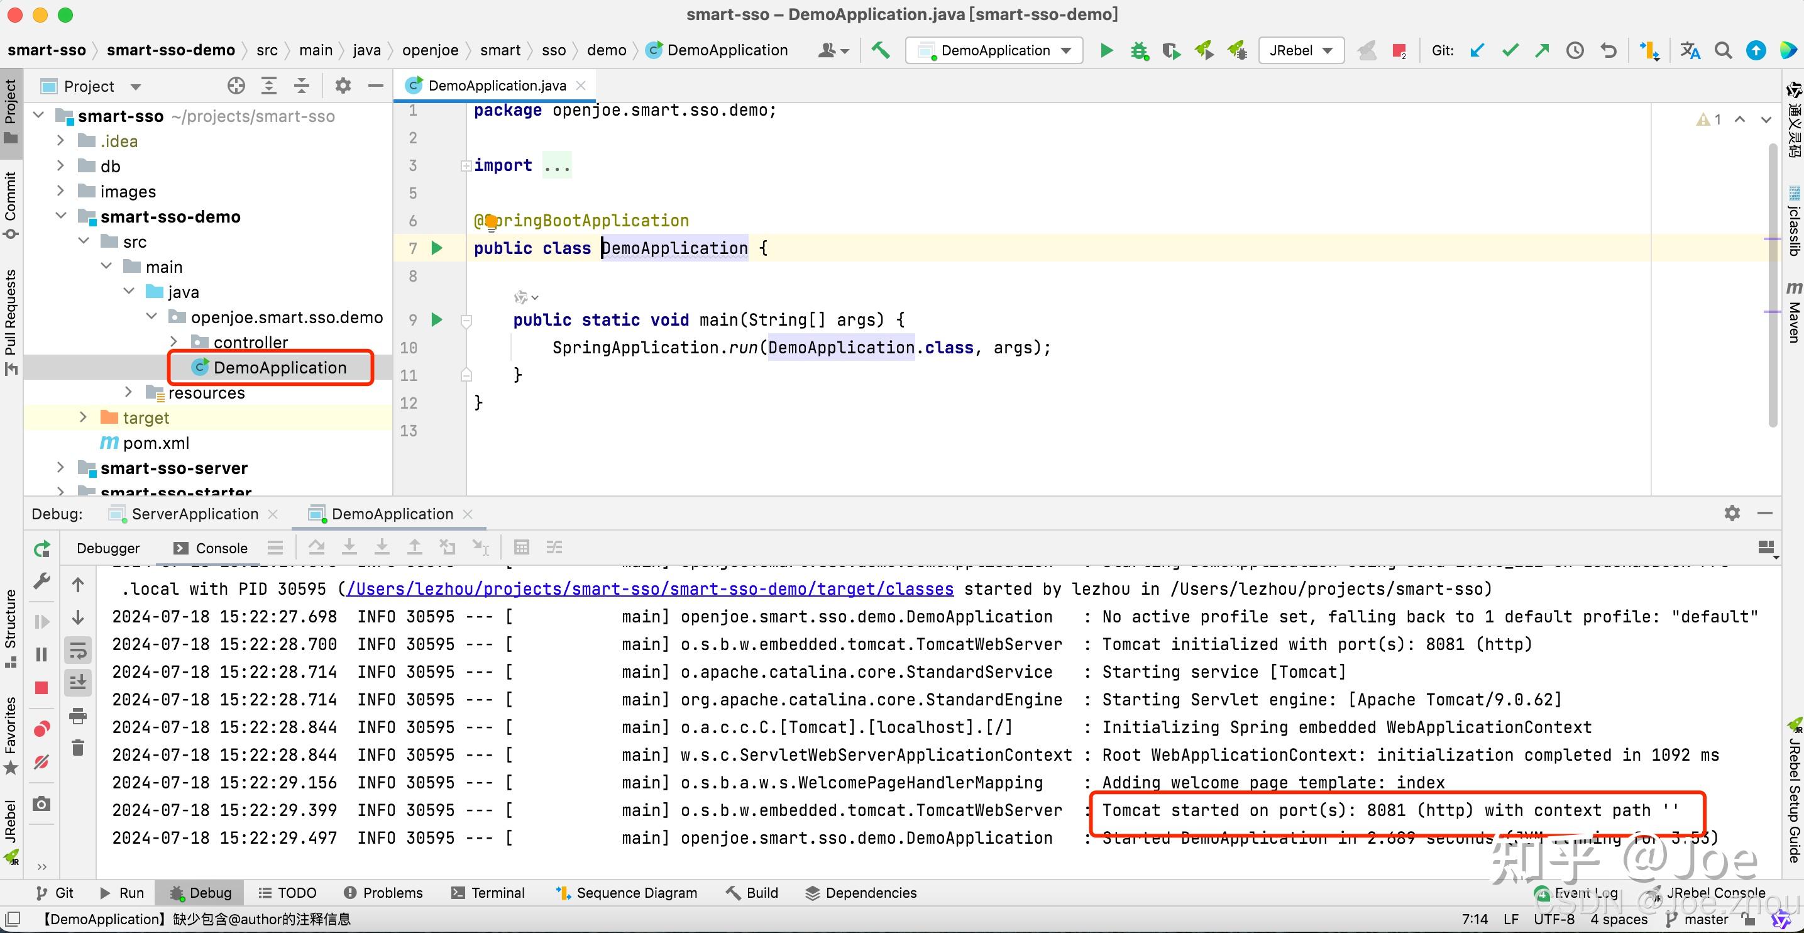Click Git commit green checkmark

(1510, 50)
